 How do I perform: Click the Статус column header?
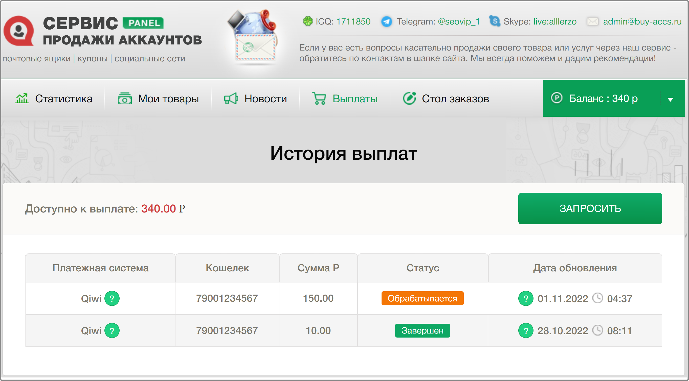click(x=423, y=268)
